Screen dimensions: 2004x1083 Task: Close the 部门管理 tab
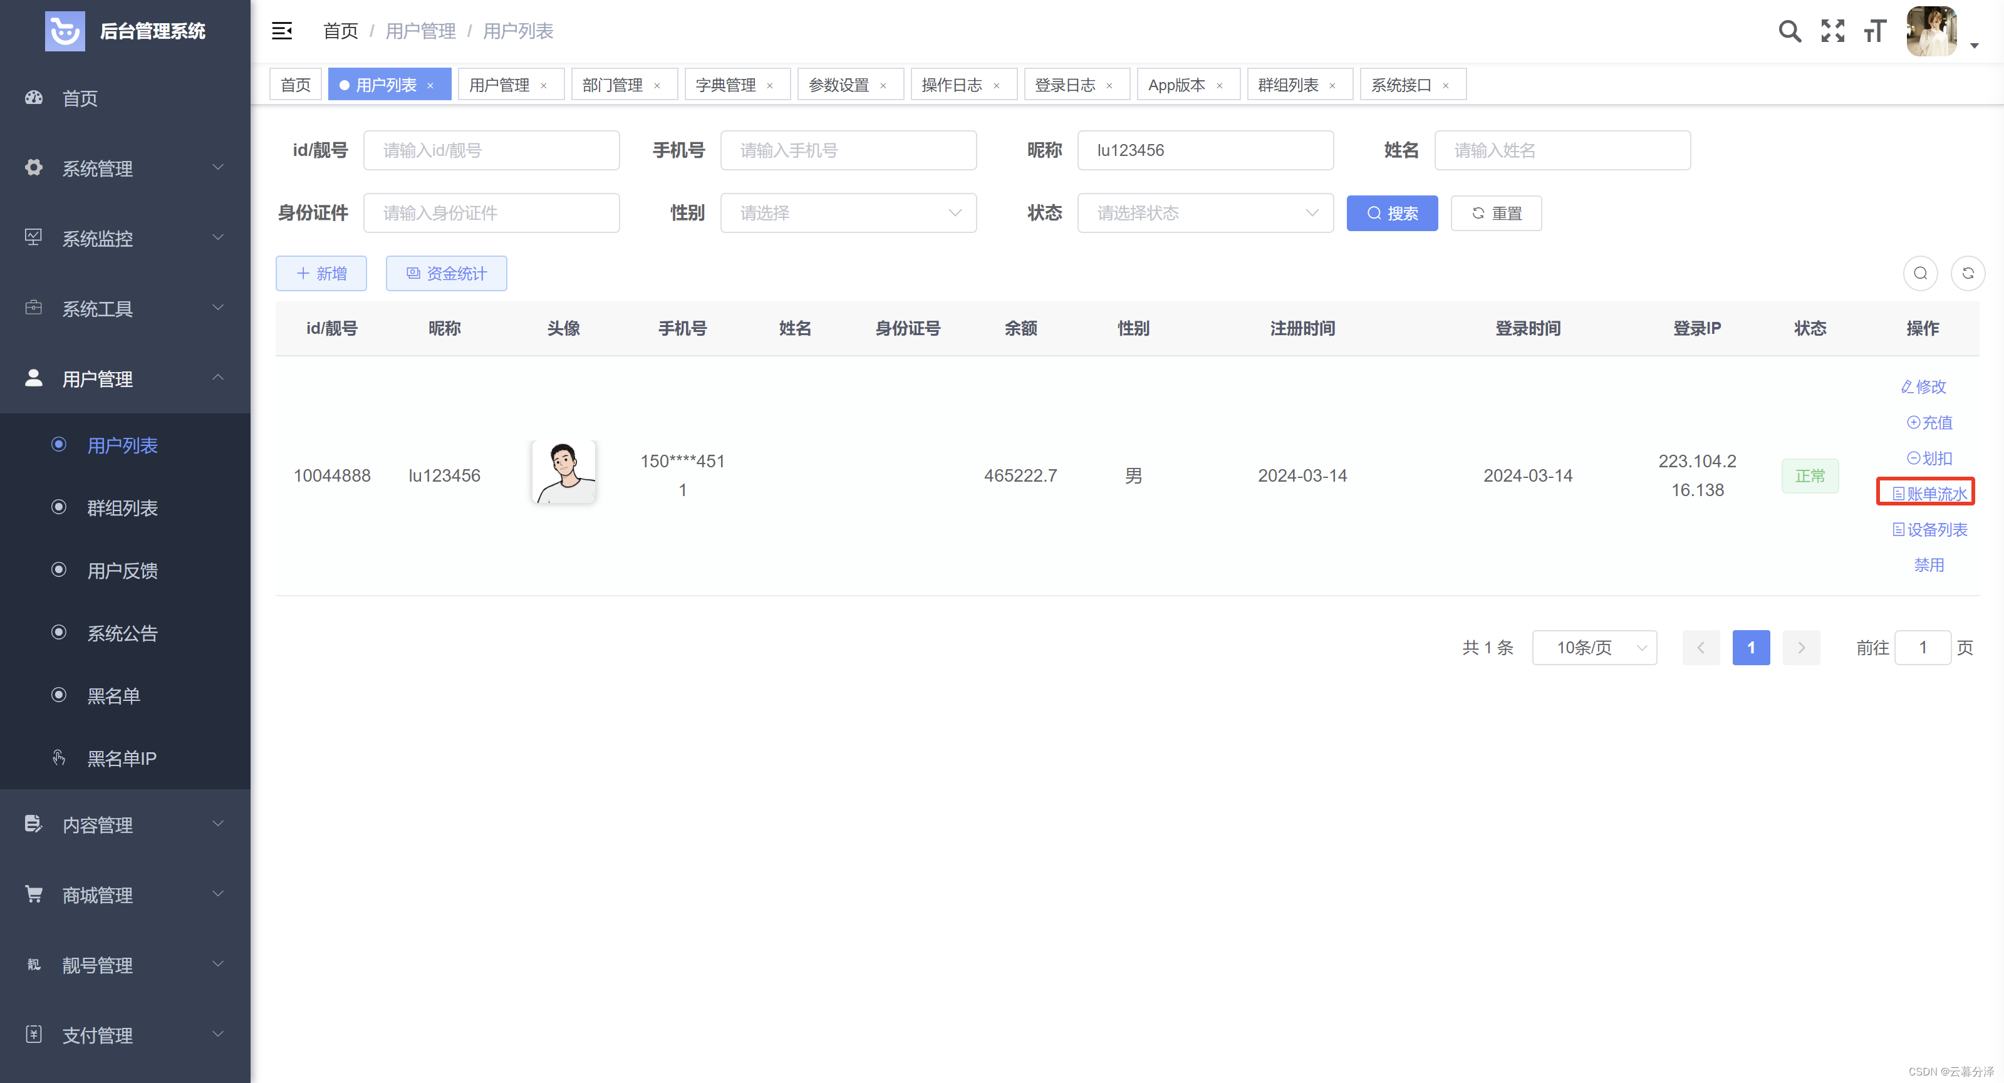657,86
